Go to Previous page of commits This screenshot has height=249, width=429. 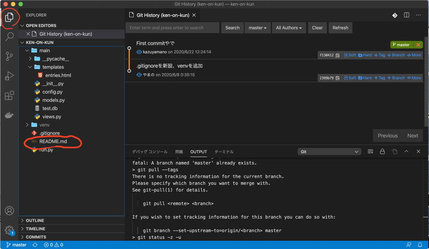pyautogui.click(x=387, y=136)
